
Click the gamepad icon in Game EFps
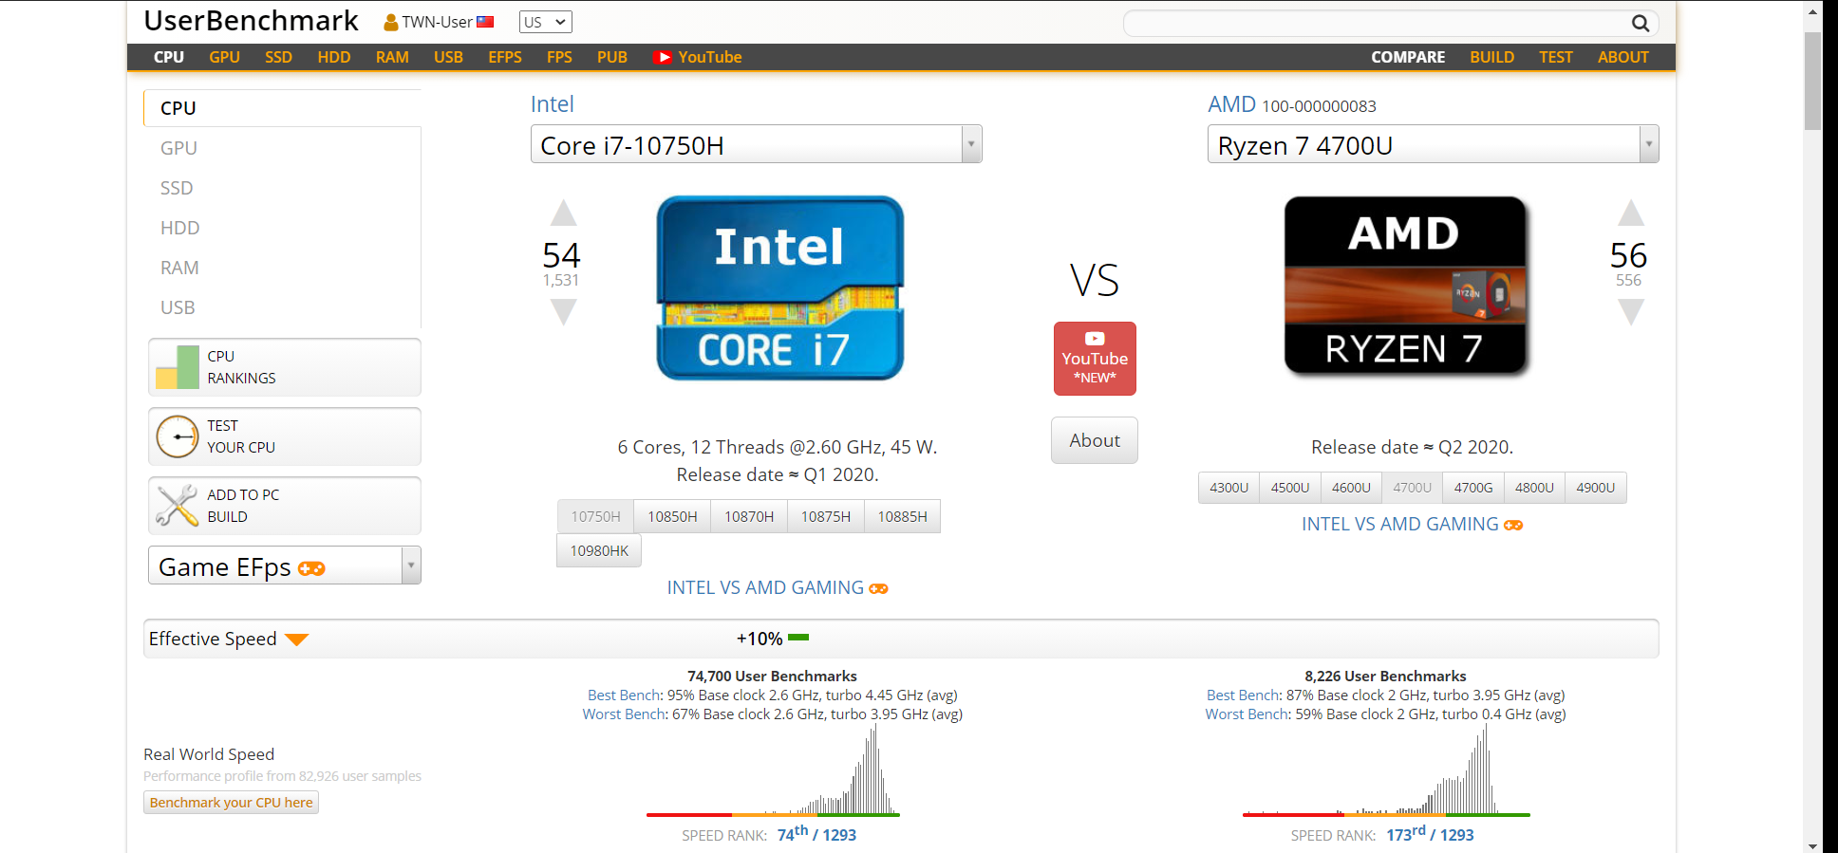coord(311,568)
